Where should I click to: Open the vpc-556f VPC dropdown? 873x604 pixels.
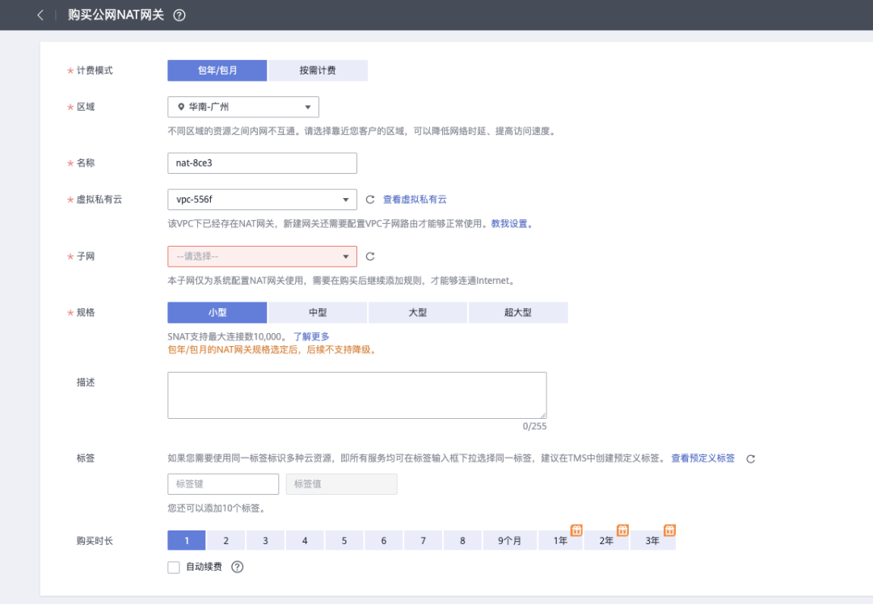[262, 199]
